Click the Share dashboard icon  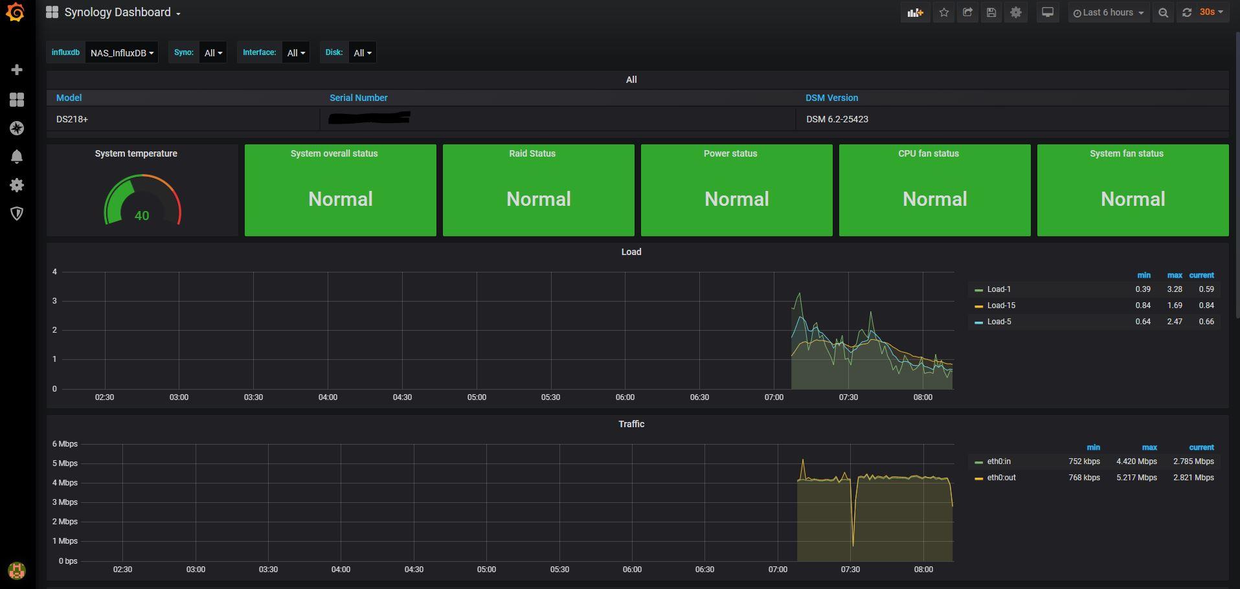pyautogui.click(x=967, y=12)
